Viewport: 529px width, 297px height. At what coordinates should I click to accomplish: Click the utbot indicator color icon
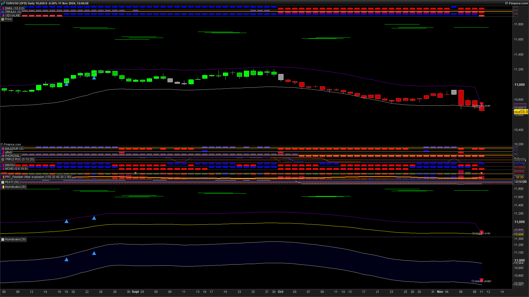coord(3,152)
